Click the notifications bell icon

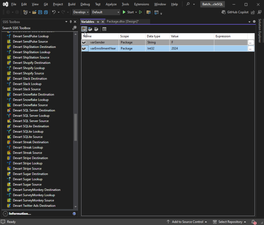point(253,222)
